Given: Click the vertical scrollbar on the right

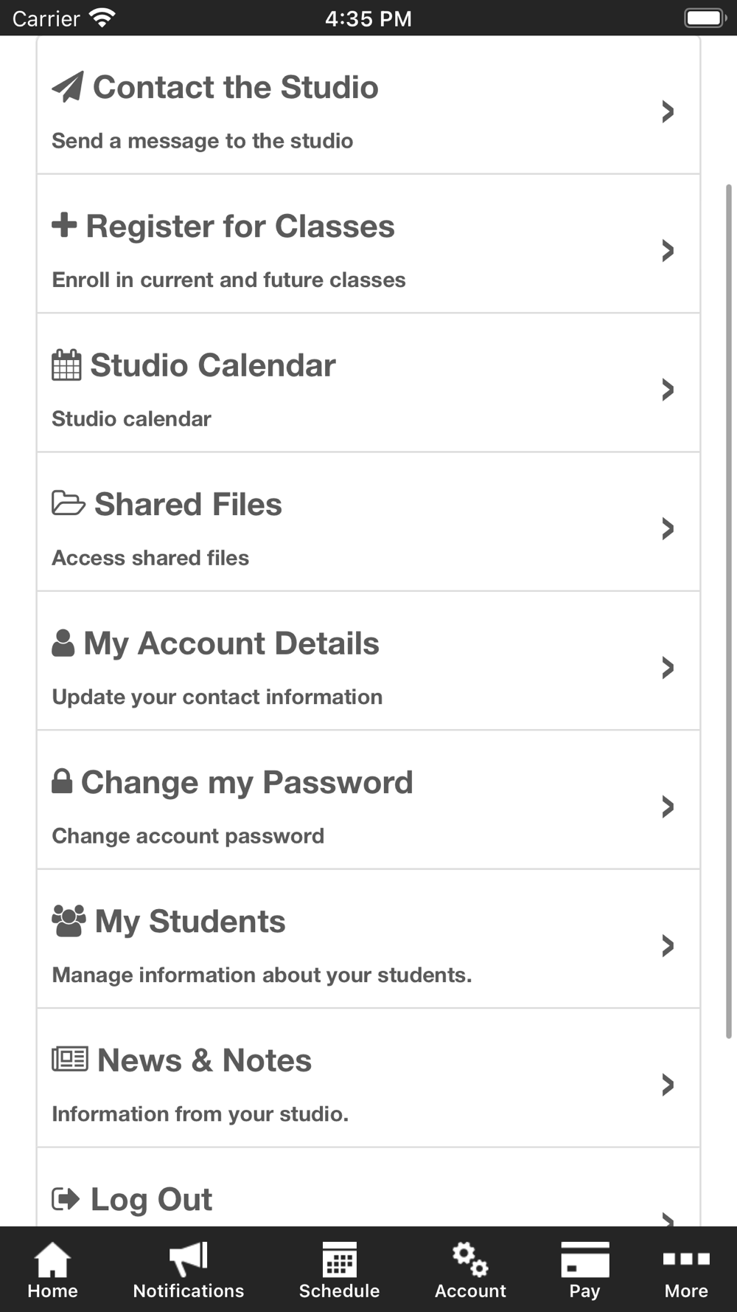Looking at the screenshot, I should click(729, 611).
